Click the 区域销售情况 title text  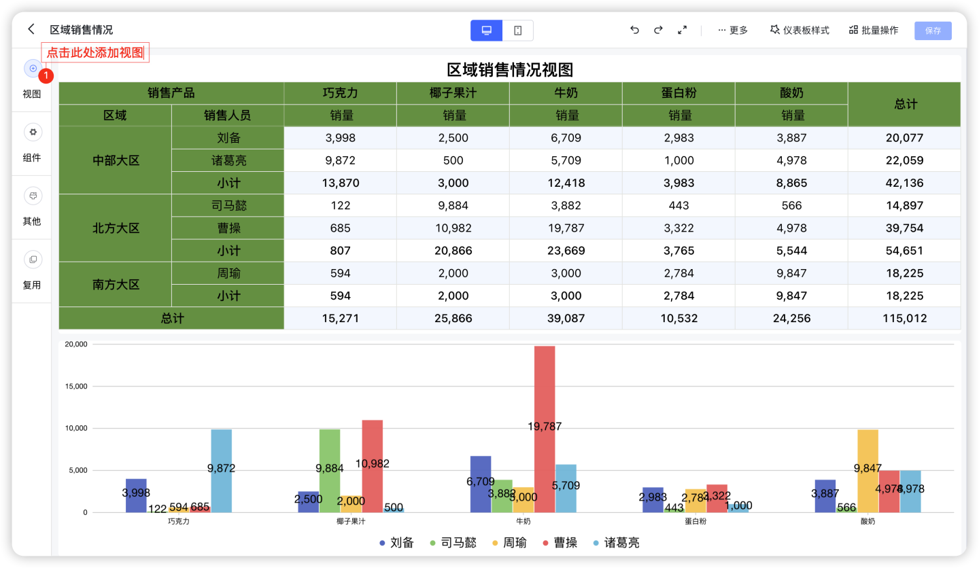[82, 30]
